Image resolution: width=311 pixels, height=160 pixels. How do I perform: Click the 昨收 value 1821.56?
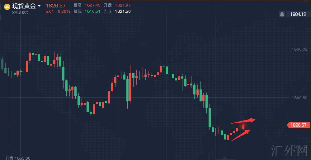pyautogui.click(x=123, y=11)
